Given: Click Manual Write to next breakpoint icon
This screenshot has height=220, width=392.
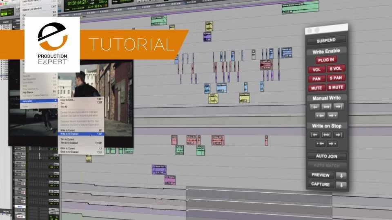Looking at the screenshot, I should (x=332, y=115).
